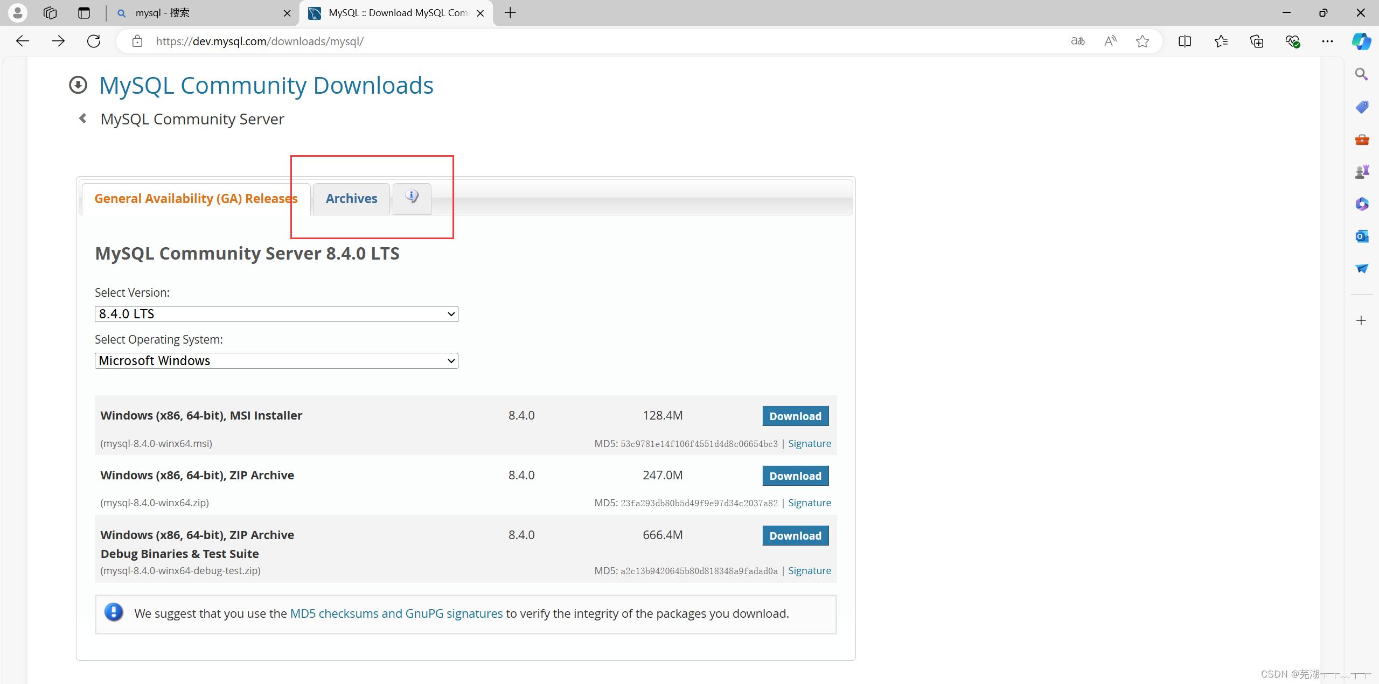Image resolution: width=1379 pixels, height=684 pixels.
Task: Open Browser essentials heart icon
Action: 1292,41
